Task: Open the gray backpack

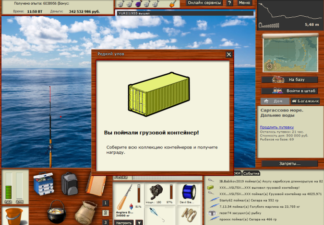Action: click(x=70, y=184)
